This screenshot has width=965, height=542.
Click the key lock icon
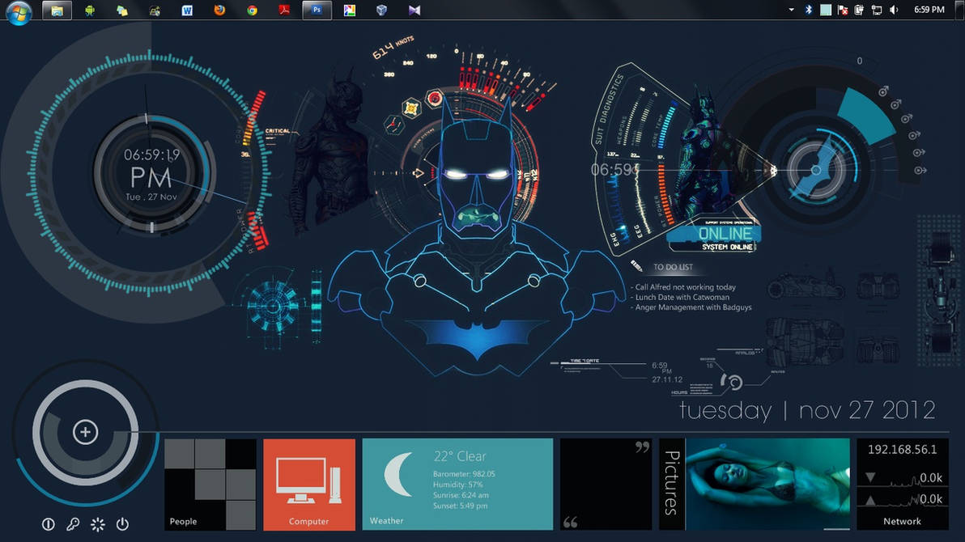[x=73, y=524]
